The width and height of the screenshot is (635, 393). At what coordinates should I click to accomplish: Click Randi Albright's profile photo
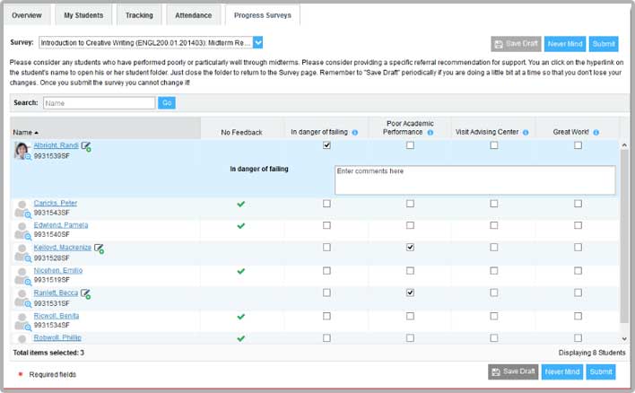click(22, 151)
